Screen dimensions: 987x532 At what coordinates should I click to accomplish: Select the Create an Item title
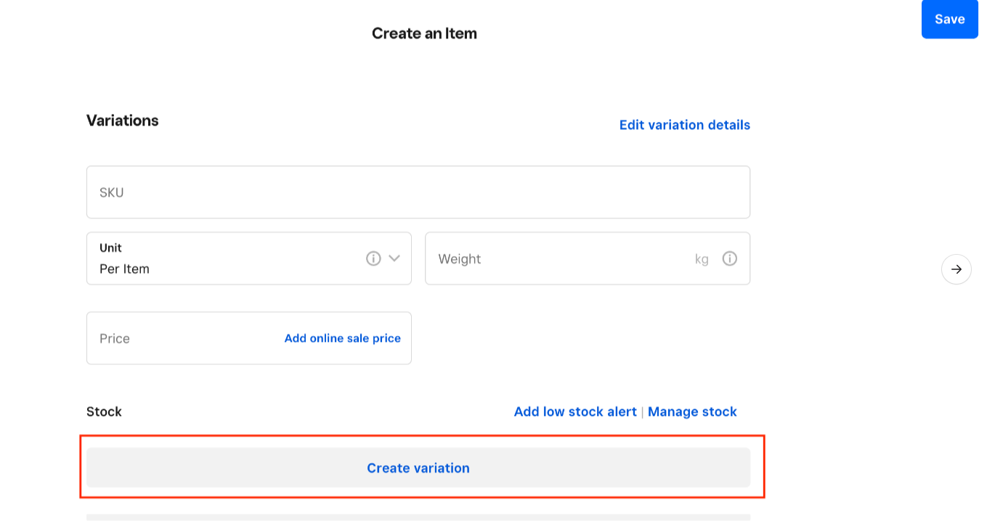424,33
